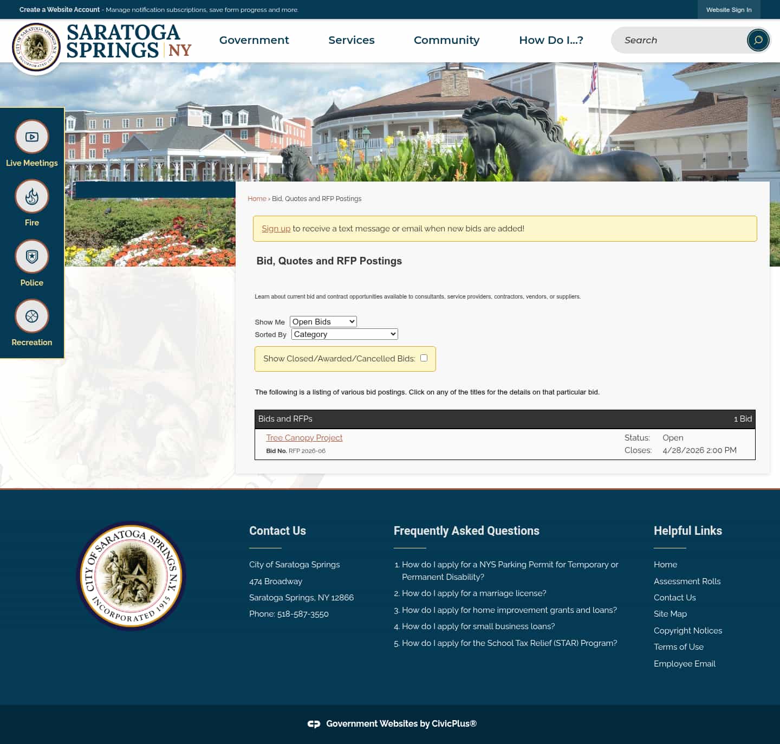The image size is (780, 744).
Task: Open the Show Me bids dropdown
Action: coord(323,321)
